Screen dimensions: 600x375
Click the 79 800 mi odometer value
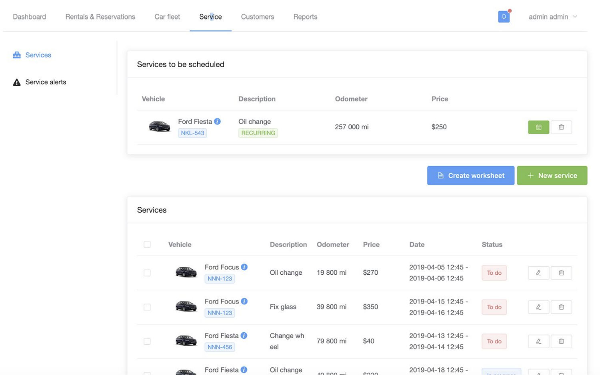[332, 341]
